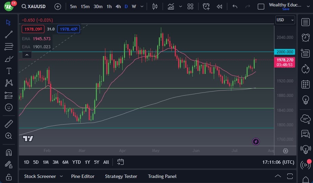Select the trend line drawing tool

[x=9, y=34]
